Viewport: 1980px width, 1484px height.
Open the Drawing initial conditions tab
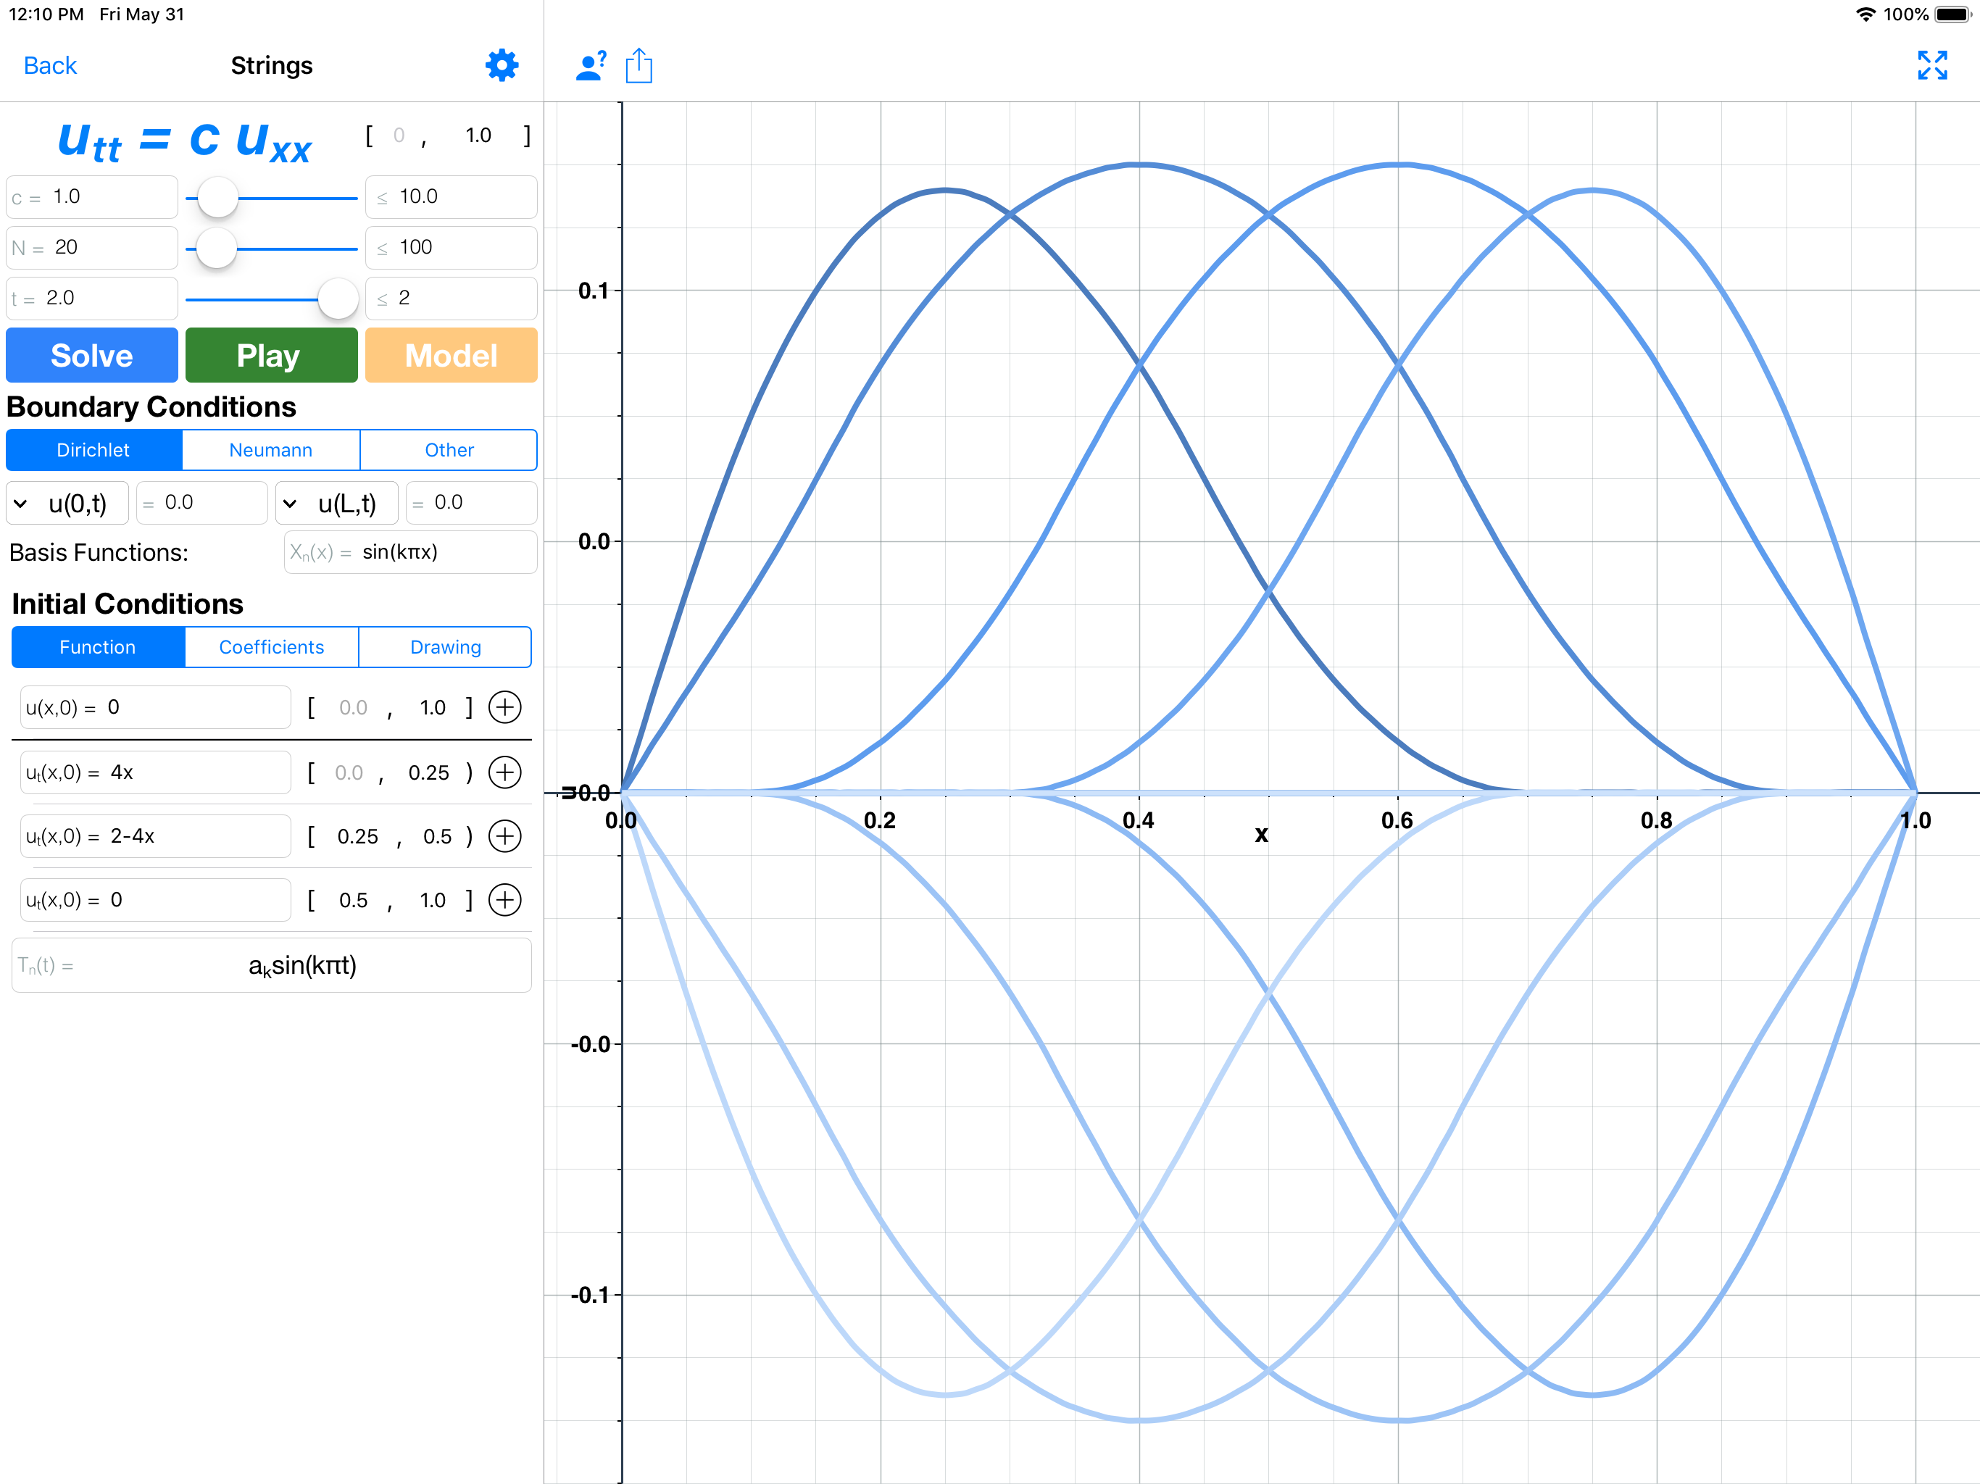(445, 647)
